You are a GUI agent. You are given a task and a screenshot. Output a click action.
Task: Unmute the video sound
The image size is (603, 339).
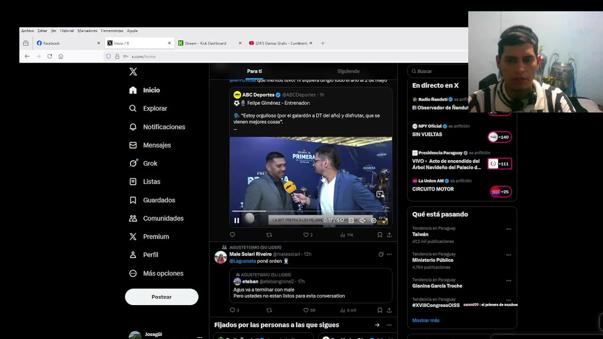point(362,220)
